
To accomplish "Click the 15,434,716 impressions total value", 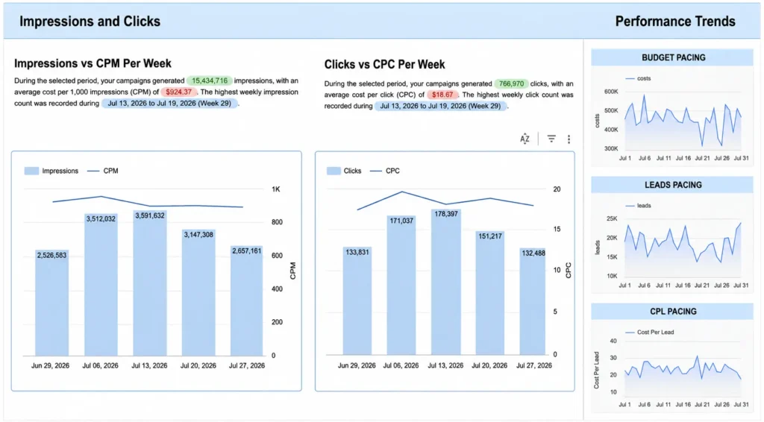I will point(210,81).
